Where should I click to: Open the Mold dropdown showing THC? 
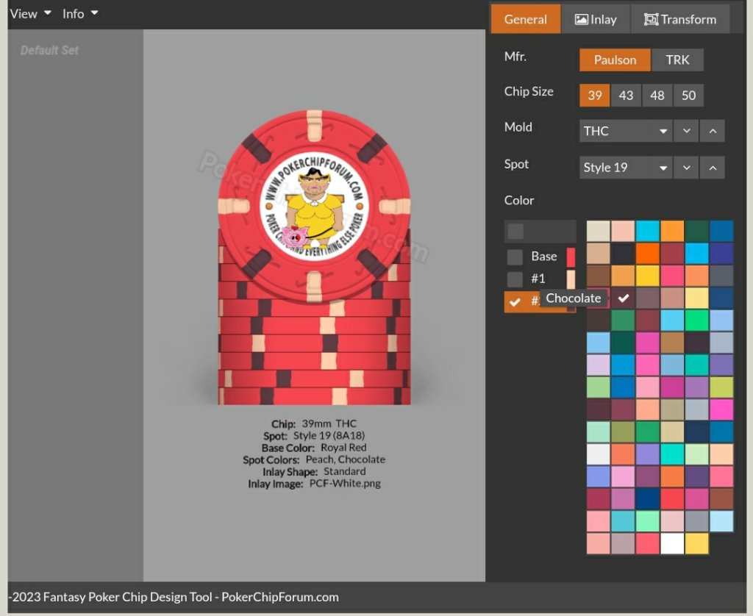[x=626, y=131]
